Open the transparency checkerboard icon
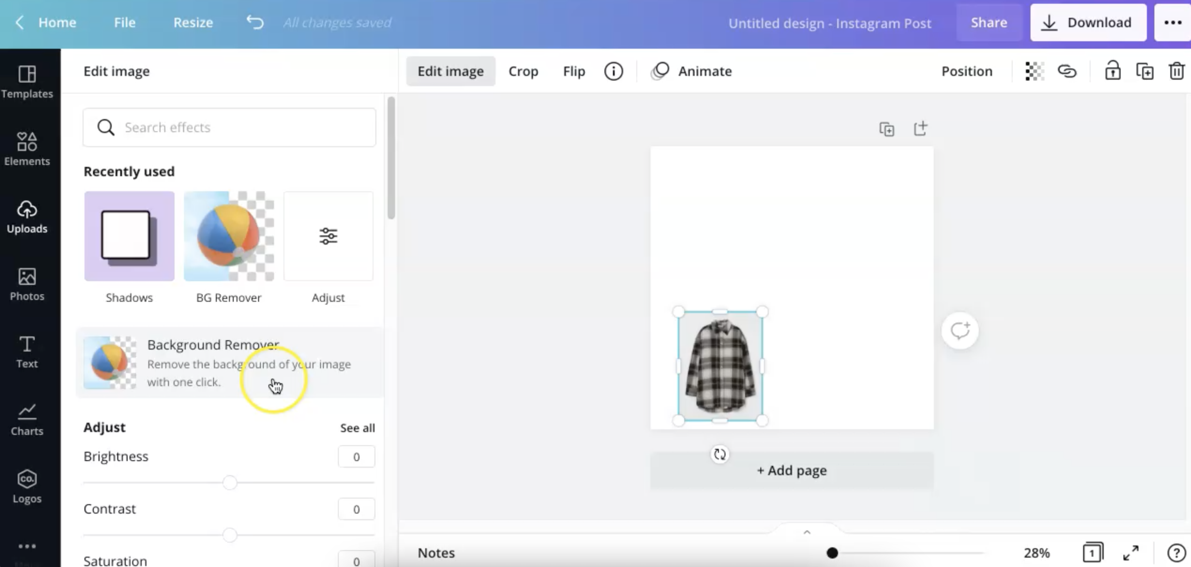The height and width of the screenshot is (567, 1191). click(1034, 71)
